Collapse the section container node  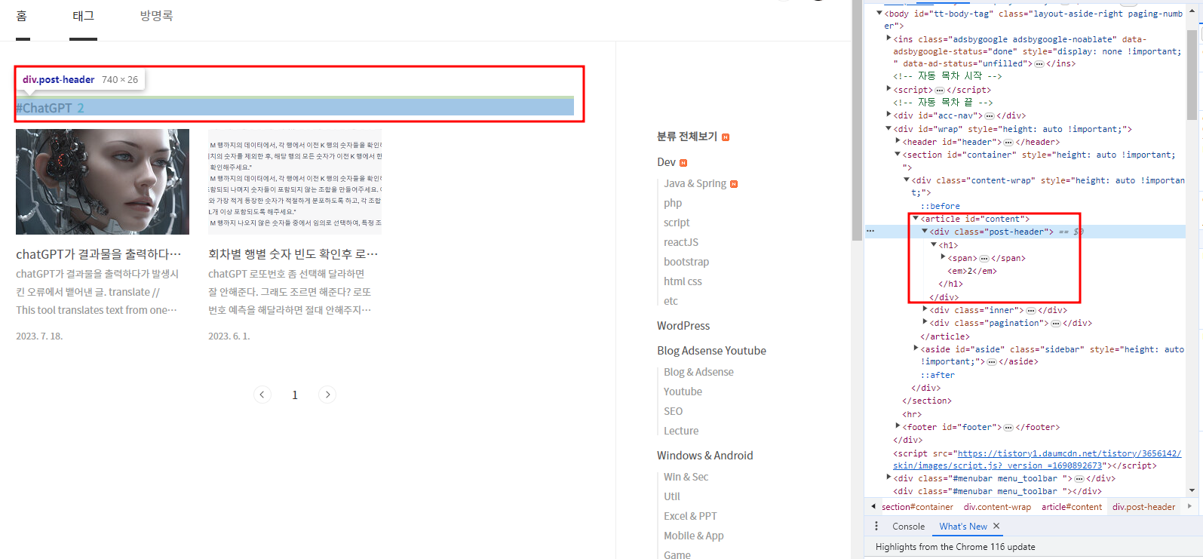tap(898, 154)
